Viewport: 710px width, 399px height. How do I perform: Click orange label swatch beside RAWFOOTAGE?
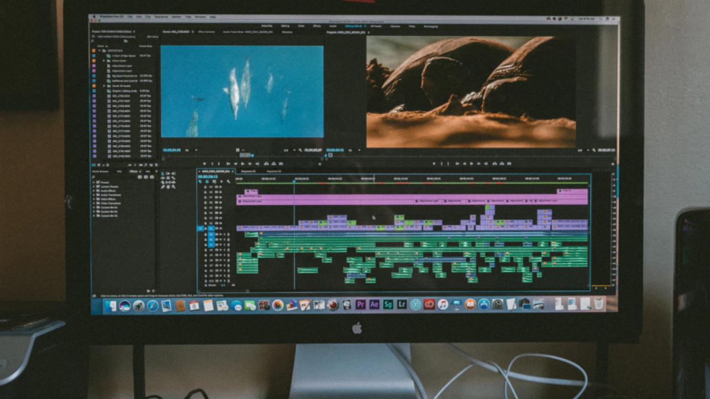(94, 50)
